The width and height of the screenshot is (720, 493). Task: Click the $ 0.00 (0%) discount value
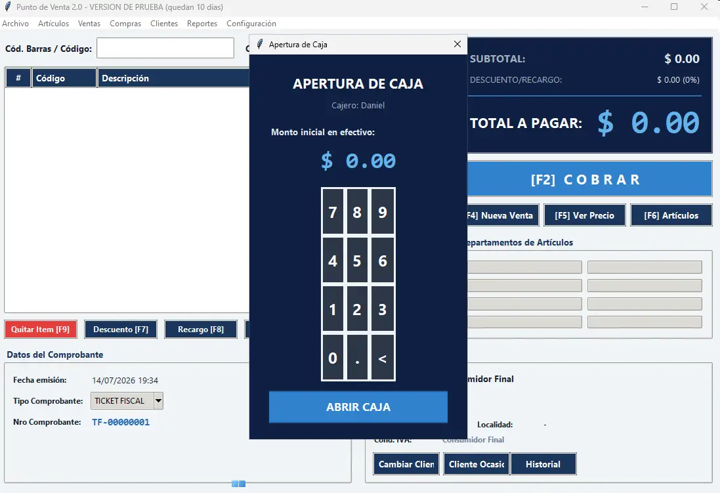point(678,80)
